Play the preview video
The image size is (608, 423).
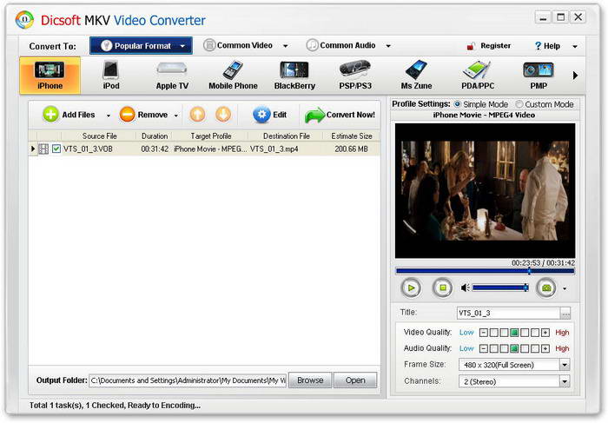point(411,288)
